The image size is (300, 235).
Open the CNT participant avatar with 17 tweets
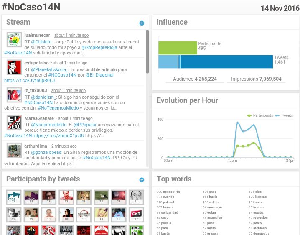click(x=134, y=215)
